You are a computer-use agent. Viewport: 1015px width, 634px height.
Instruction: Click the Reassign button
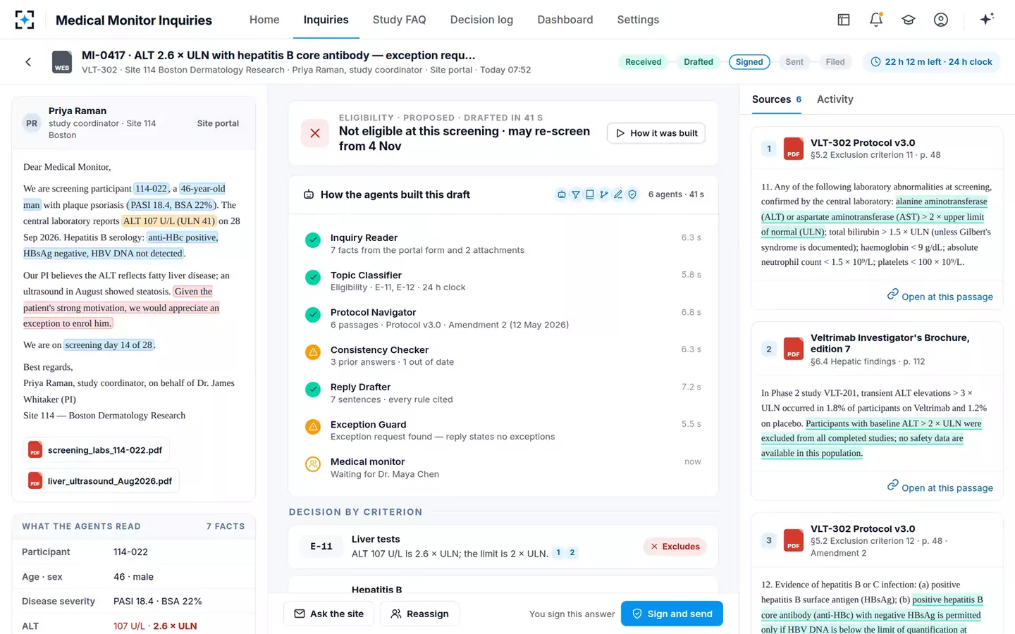[x=420, y=614]
